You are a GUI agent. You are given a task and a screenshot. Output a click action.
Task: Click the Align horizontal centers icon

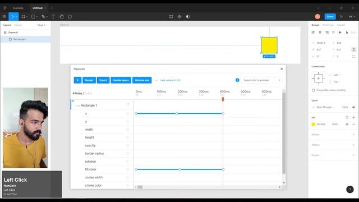tap(320, 33)
